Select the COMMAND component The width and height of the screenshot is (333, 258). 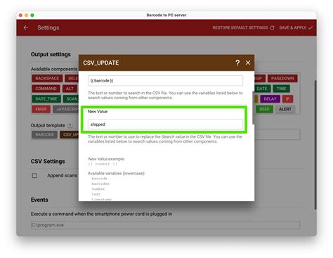(x=46, y=89)
